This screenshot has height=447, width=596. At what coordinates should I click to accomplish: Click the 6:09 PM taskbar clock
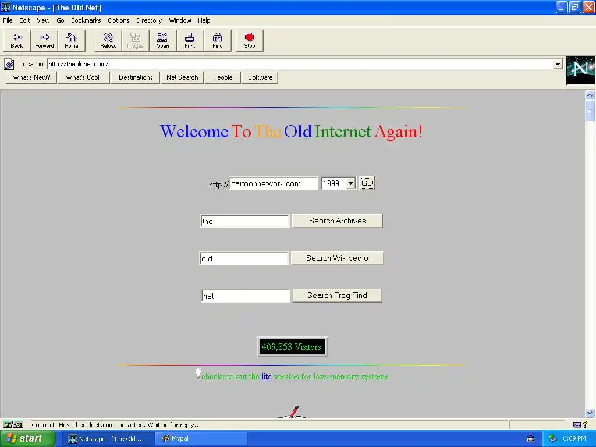(574, 439)
